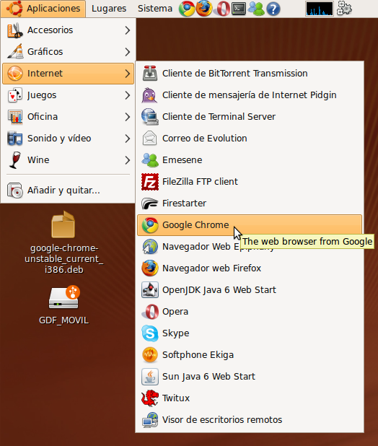Open the Accesorios category
378x446 pixels.
point(68,30)
